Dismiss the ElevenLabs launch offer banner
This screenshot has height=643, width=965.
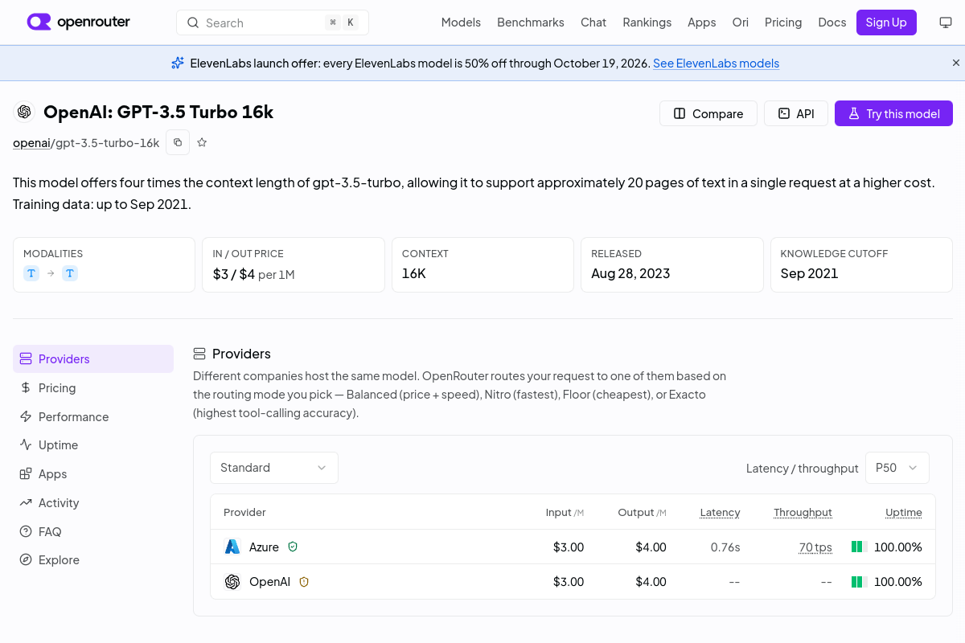click(956, 63)
